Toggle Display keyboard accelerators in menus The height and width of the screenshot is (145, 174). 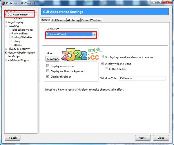coord(102,57)
